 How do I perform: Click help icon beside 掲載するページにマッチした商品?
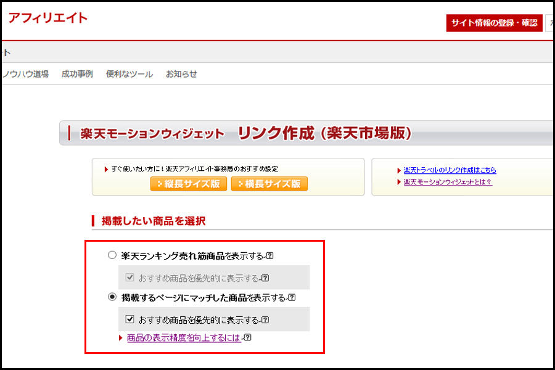(x=292, y=297)
